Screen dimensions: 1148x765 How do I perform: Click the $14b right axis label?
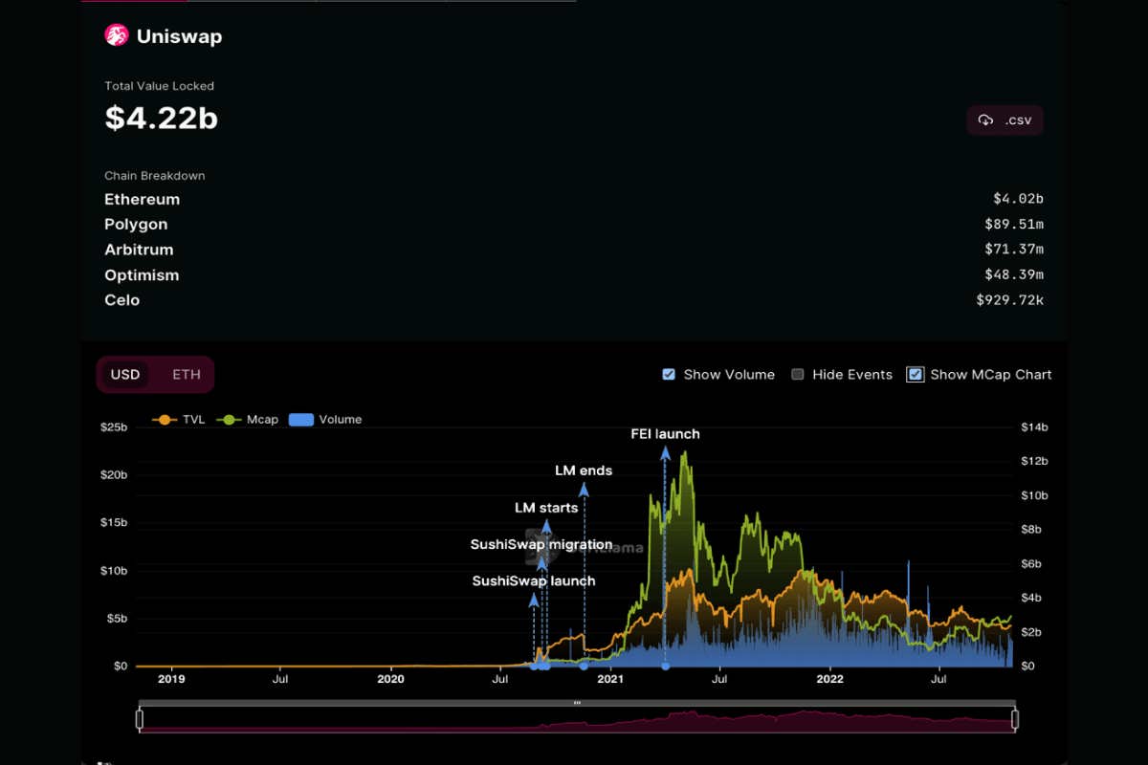coord(1034,427)
